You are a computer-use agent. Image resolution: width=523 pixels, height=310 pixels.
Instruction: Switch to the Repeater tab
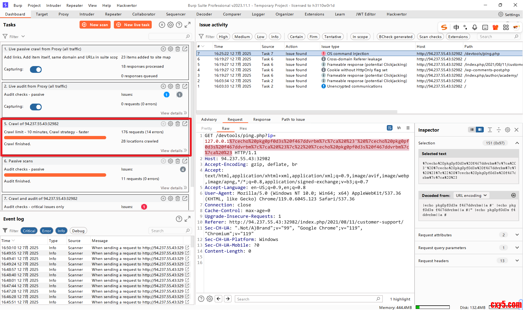coord(113,14)
